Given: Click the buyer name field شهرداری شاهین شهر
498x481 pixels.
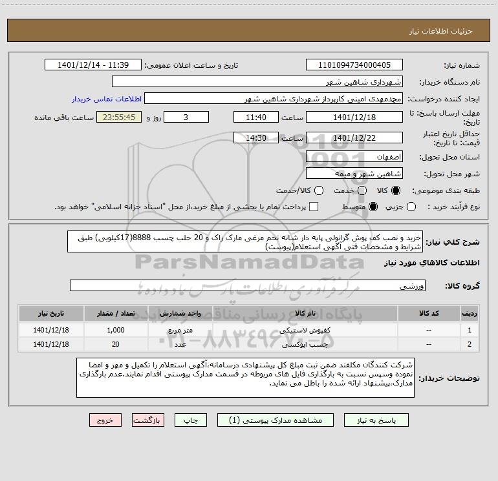Looking at the screenshot, I should point(257,82).
